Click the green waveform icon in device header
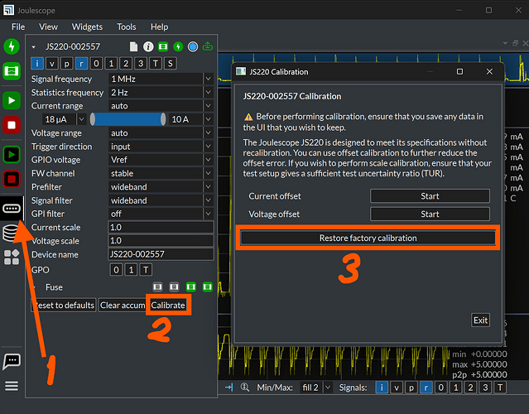 click(163, 46)
